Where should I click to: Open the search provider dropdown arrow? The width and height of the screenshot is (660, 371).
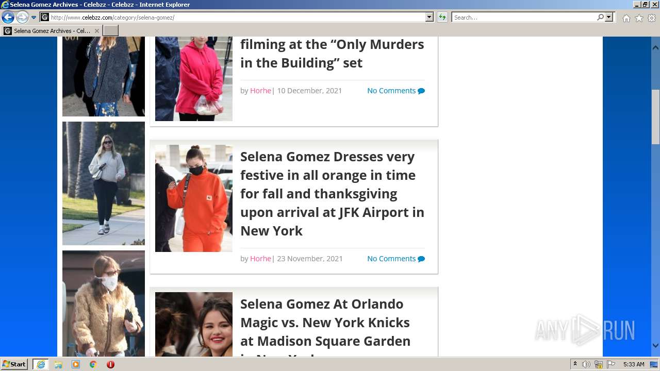[609, 18]
